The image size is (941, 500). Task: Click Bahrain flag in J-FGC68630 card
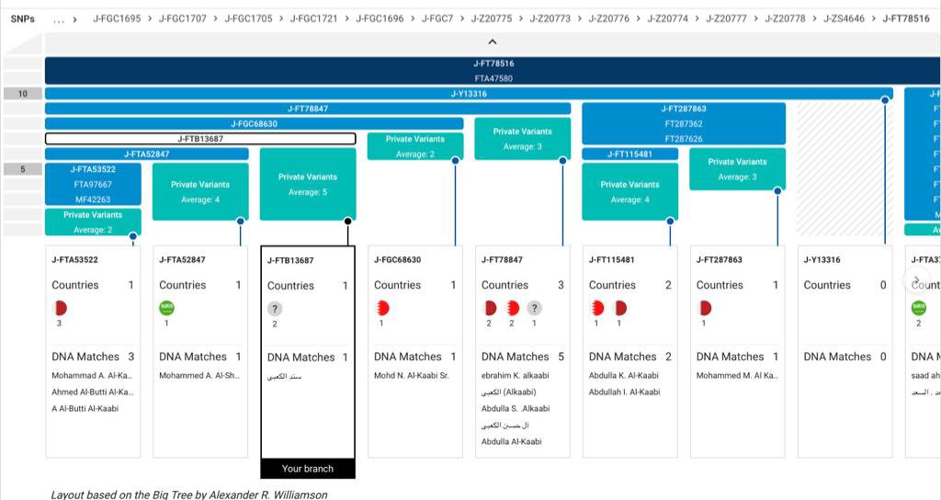coord(382,308)
